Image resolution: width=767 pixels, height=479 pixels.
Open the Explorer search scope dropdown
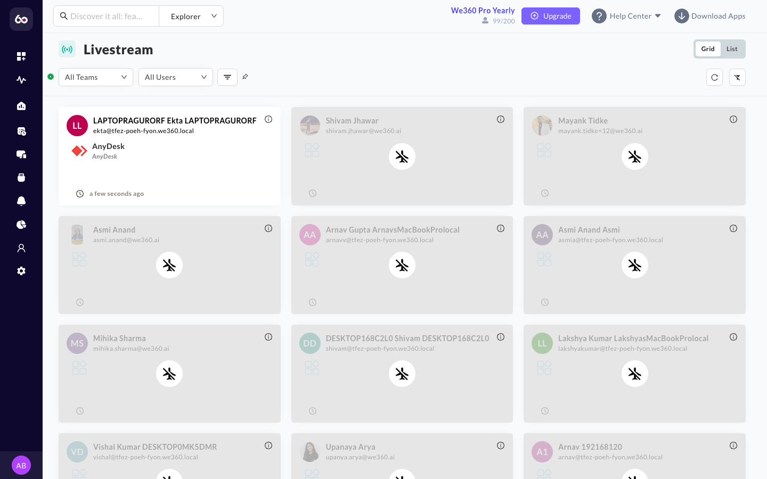pos(191,16)
